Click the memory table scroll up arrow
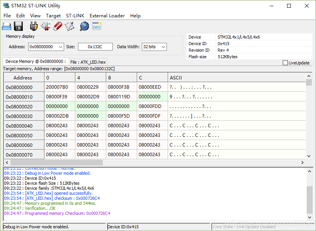 click(x=309, y=76)
